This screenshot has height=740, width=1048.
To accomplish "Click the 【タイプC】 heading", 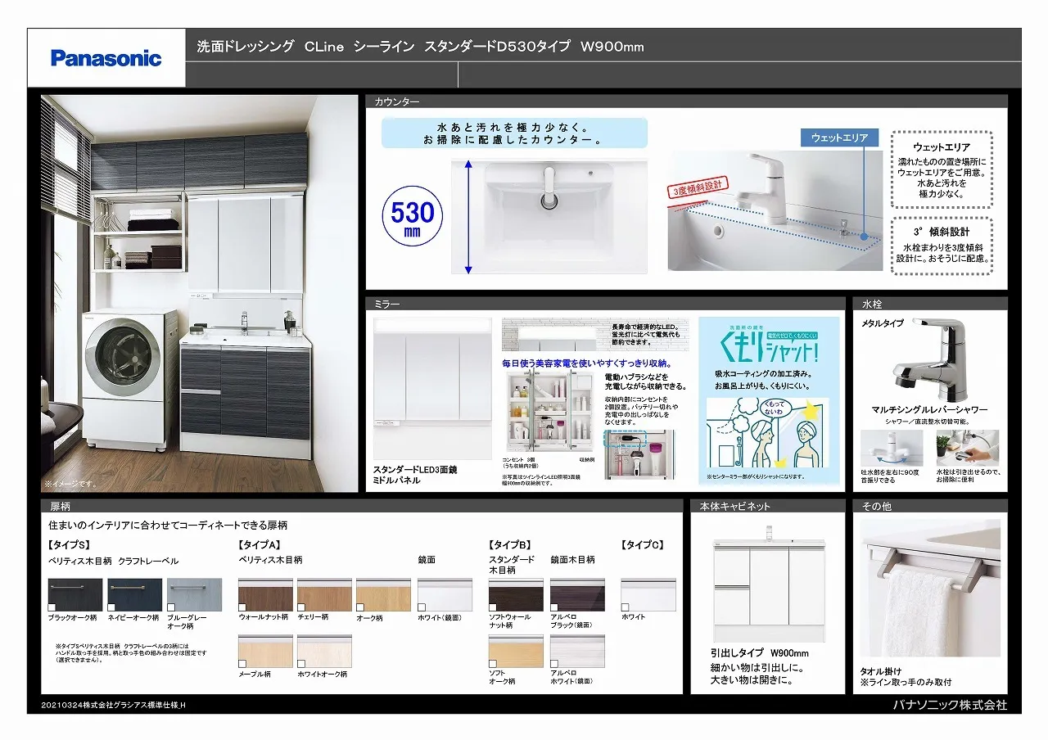I will (642, 544).
